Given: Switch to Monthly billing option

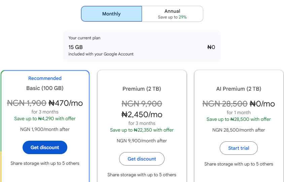Looking at the screenshot, I should click(x=111, y=14).
